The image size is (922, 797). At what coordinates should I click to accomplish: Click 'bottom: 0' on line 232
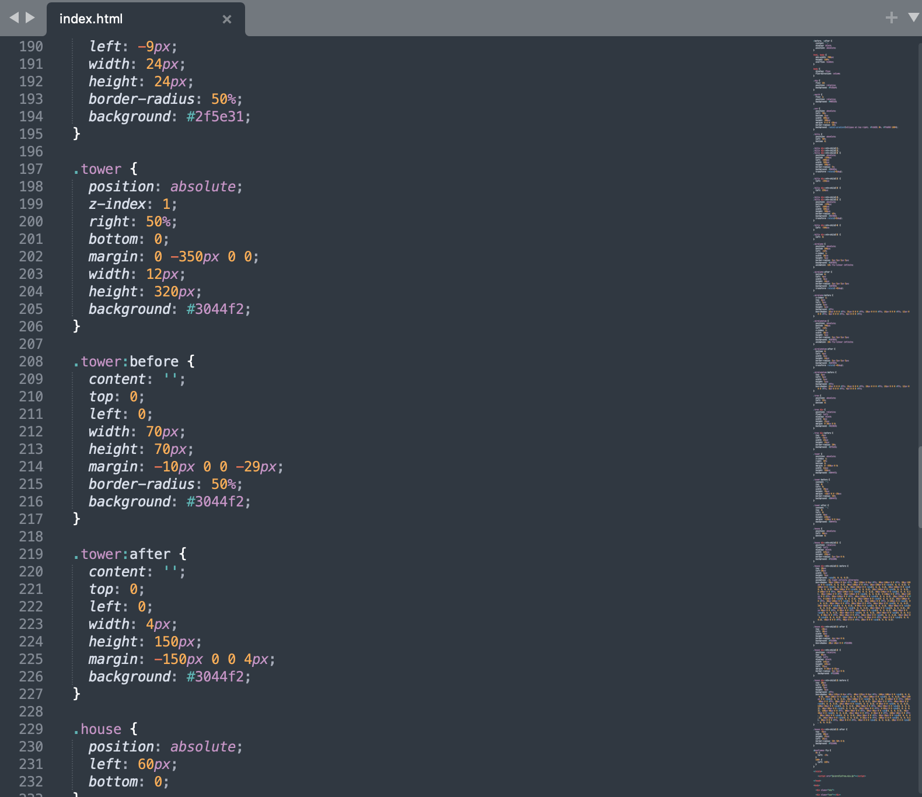pyautogui.click(x=125, y=782)
